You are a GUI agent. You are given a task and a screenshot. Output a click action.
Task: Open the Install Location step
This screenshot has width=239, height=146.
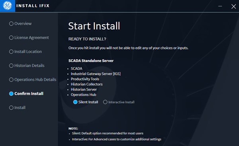25,52
